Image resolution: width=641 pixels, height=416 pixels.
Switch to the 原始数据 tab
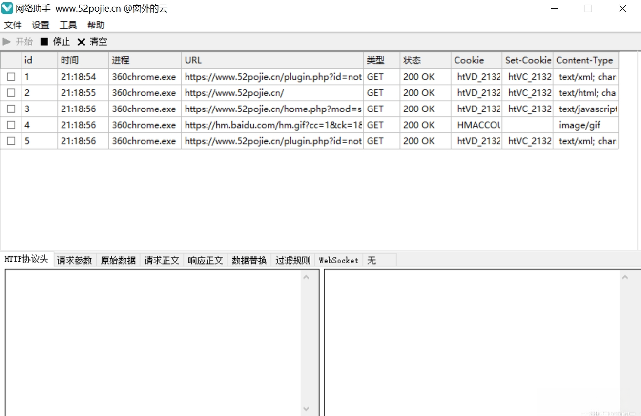point(118,261)
